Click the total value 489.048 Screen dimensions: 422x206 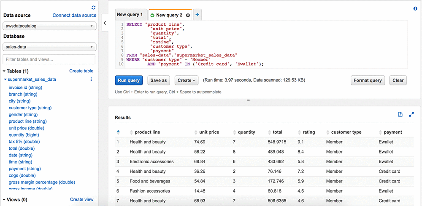(x=276, y=151)
